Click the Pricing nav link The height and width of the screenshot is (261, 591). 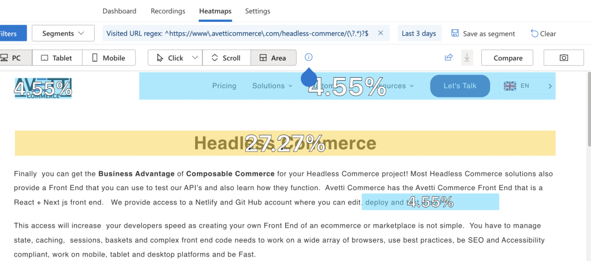coord(224,86)
